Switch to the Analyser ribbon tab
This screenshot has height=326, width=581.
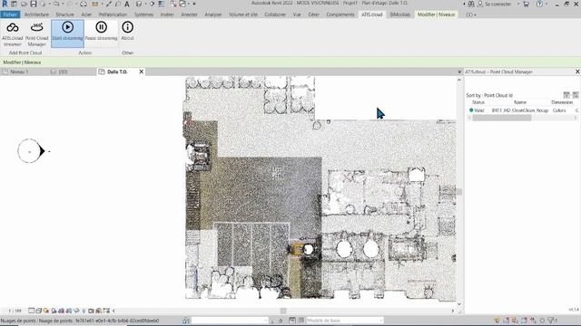pyautogui.click(x=213, y=14)
